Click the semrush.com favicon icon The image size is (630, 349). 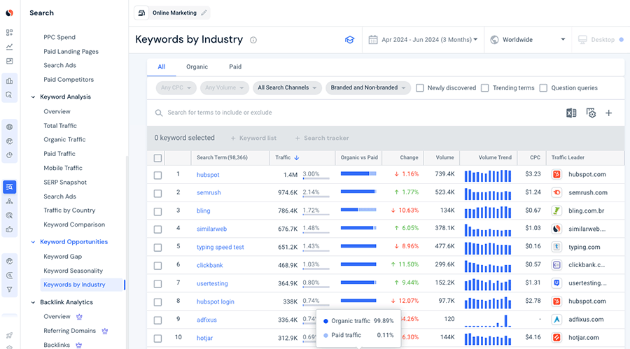point(556,192)
